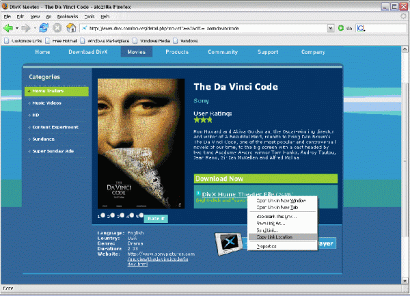Screen dimensions: 410x296
Task: Open the Movies navigation tab
Action: tap(137, 52)
